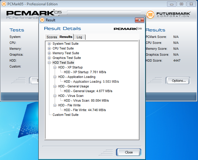Click the 'CPU:' label under Tests
Screen dimensions: 198x160
(13, 43)
